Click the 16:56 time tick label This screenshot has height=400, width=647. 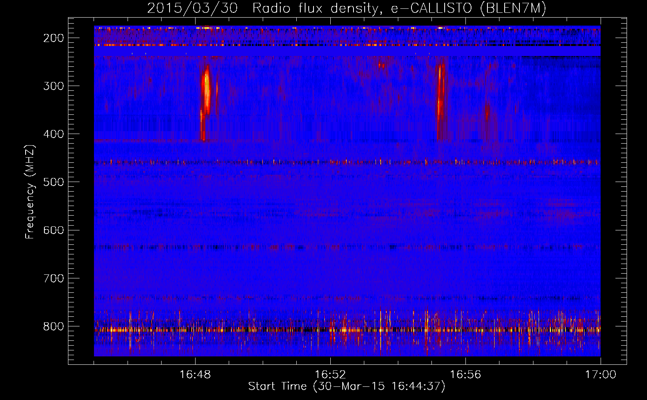pos(465,375)
